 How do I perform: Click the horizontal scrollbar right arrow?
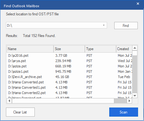pos(129,101)
